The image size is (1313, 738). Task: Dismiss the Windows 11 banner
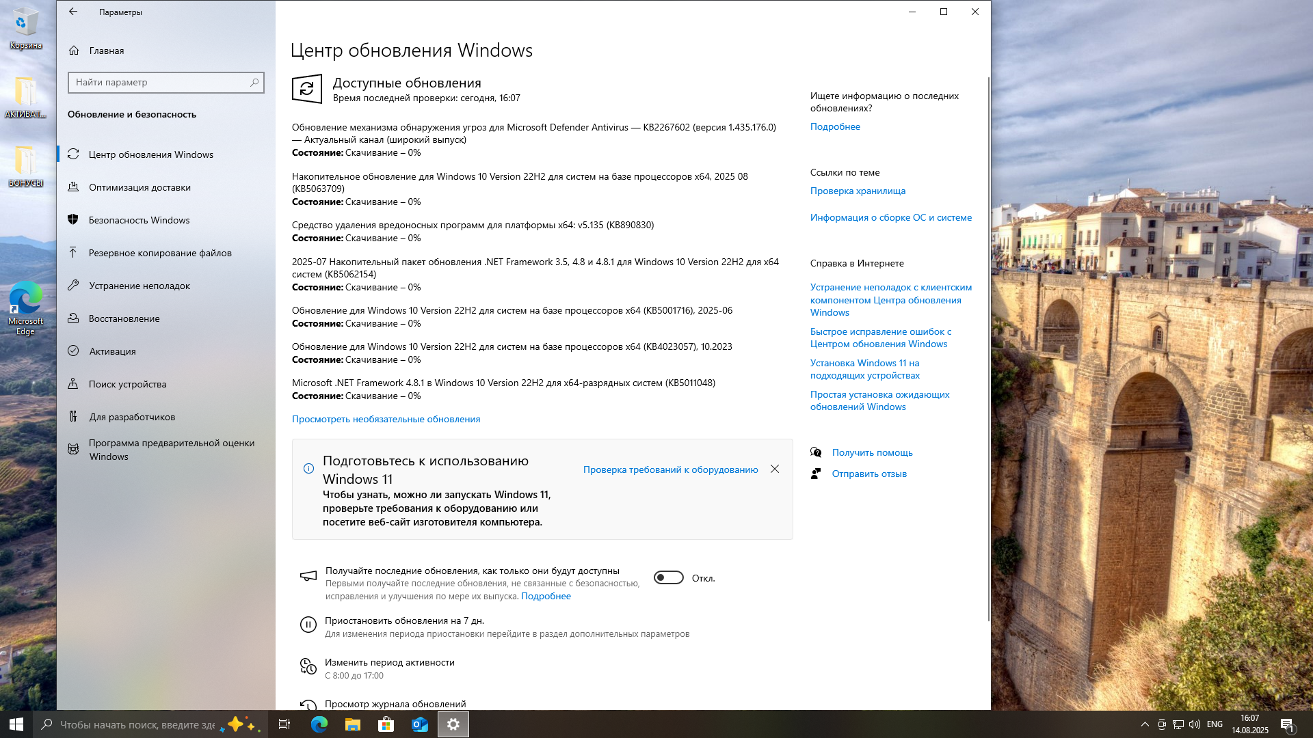pos(775,469)
